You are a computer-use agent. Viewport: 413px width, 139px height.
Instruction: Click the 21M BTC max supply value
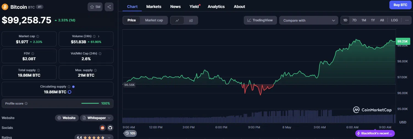click(x=86, y=75)
